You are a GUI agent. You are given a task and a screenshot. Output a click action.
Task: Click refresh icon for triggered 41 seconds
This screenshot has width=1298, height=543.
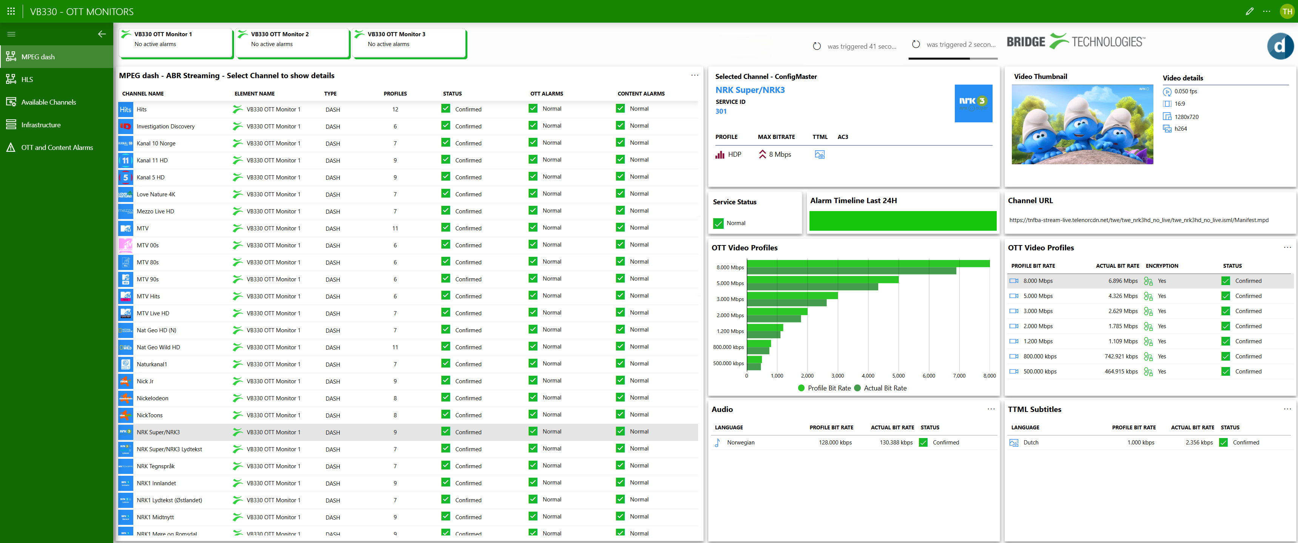[x=817, y=46]
